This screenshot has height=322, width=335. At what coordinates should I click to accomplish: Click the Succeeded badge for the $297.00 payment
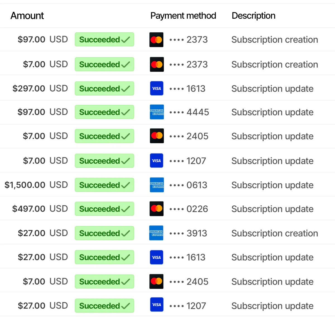(x=104, y=88)
